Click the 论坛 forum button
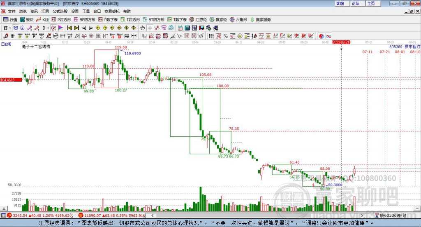The width and height of the screenshot is (421, 227). pyautogui.click(x=358, y=3)
